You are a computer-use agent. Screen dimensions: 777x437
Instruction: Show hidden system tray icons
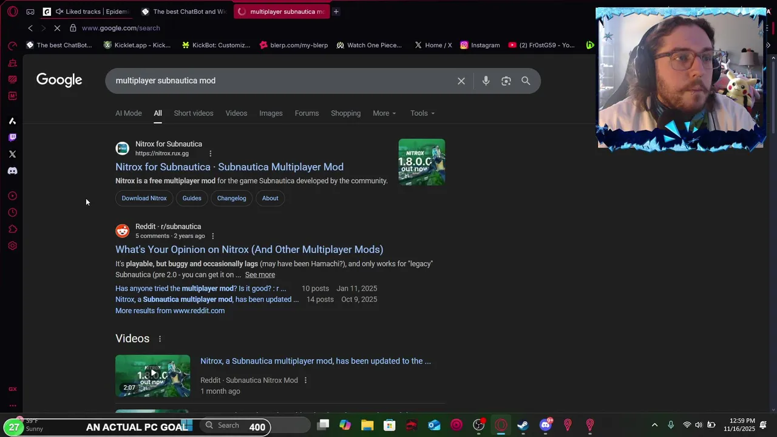pos(654,425)
